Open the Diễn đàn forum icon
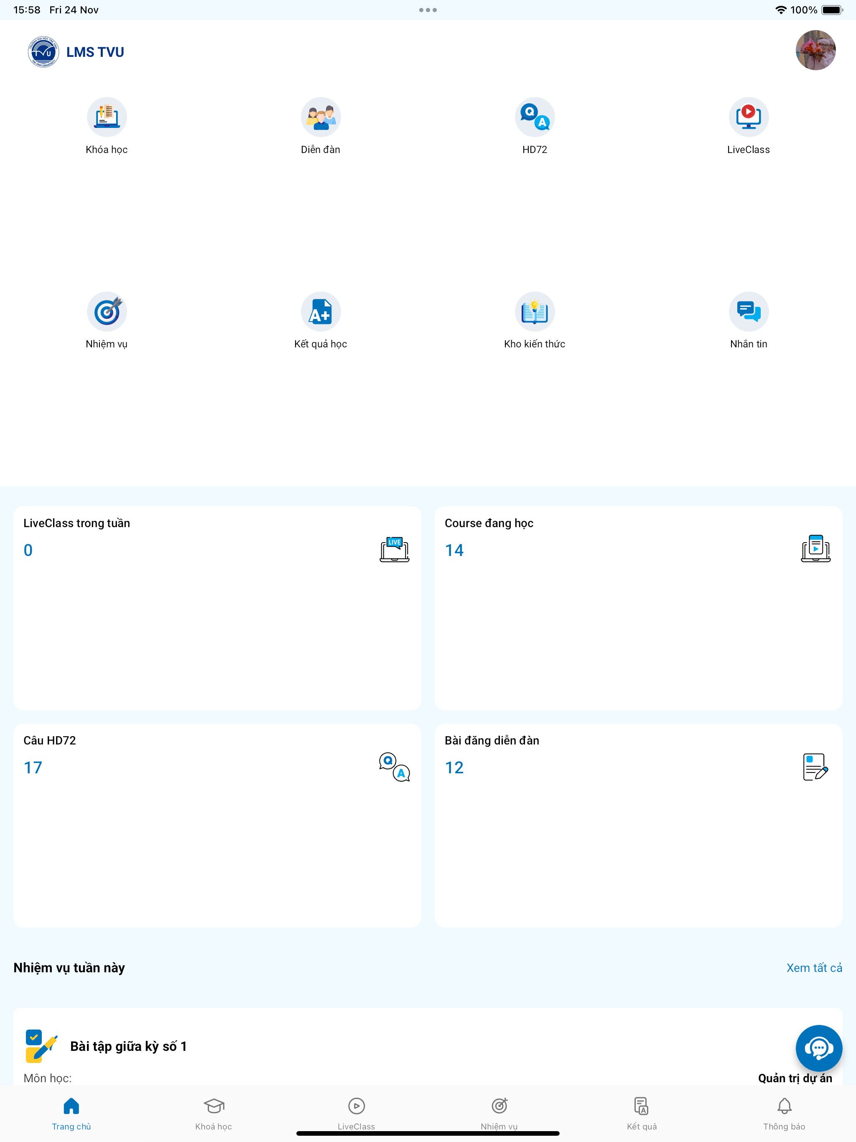The width and height of the screenshot is (856, 1142). click(x=321, y=117)
